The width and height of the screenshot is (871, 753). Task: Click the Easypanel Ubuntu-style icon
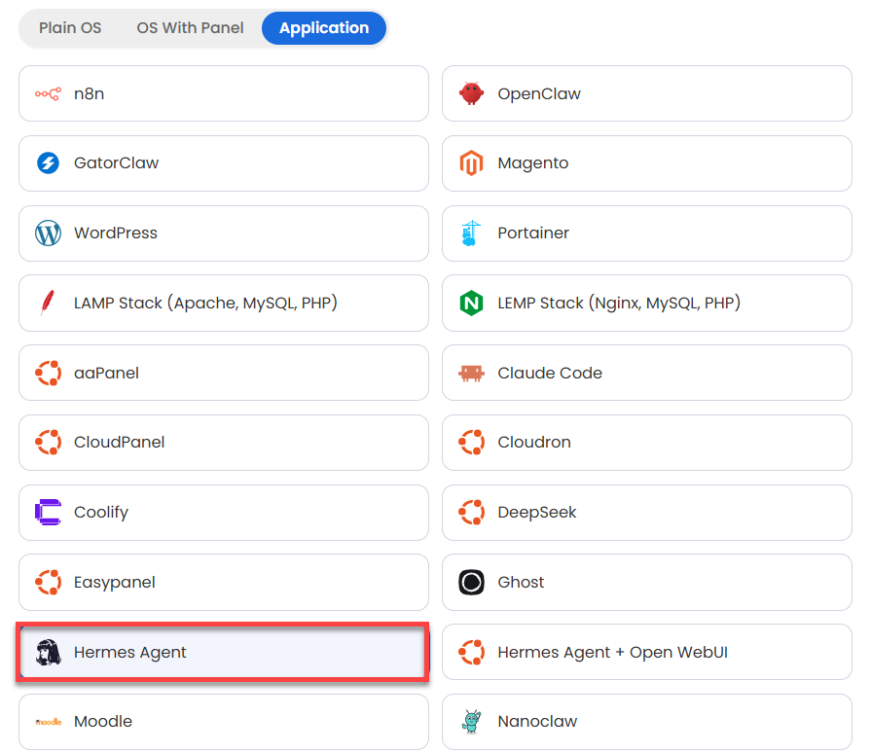[x=49, y=583]
